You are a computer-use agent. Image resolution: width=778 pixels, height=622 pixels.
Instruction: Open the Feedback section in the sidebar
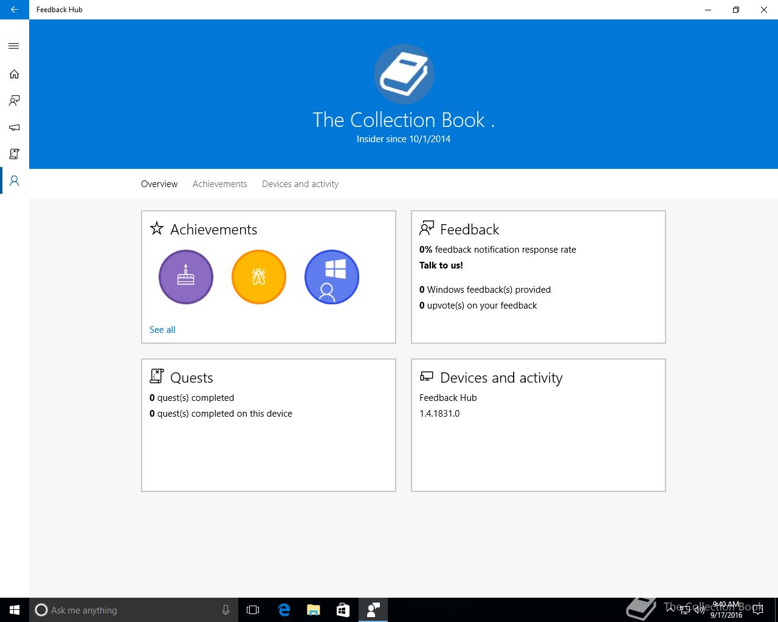[x=14, y=101]
